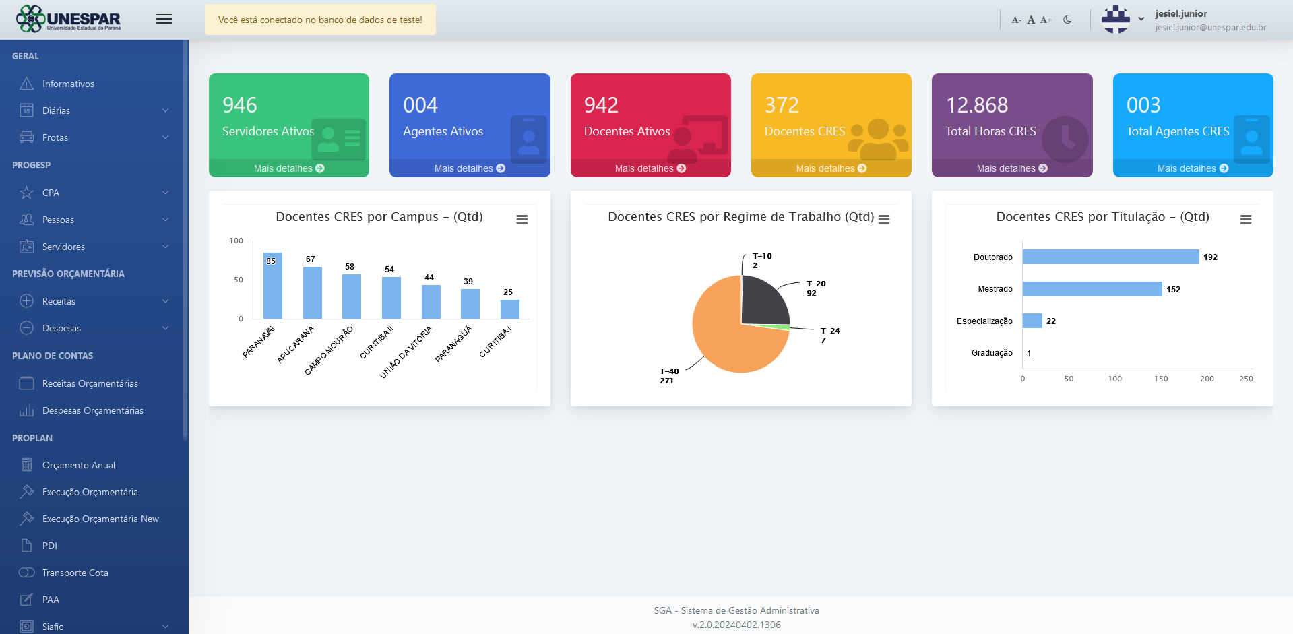Toggle the hamburger sidebar menu
Image resolution: width=1293 pixels, height=634 pixels.
(x=164, y=19)
